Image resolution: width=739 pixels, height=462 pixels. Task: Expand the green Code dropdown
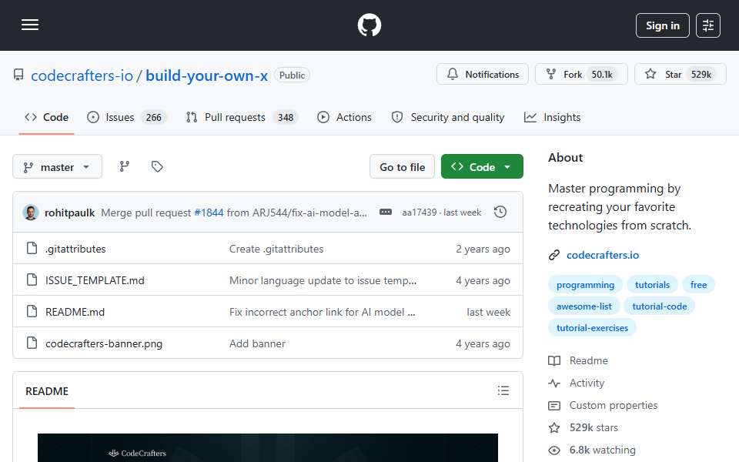coord(482,167)
